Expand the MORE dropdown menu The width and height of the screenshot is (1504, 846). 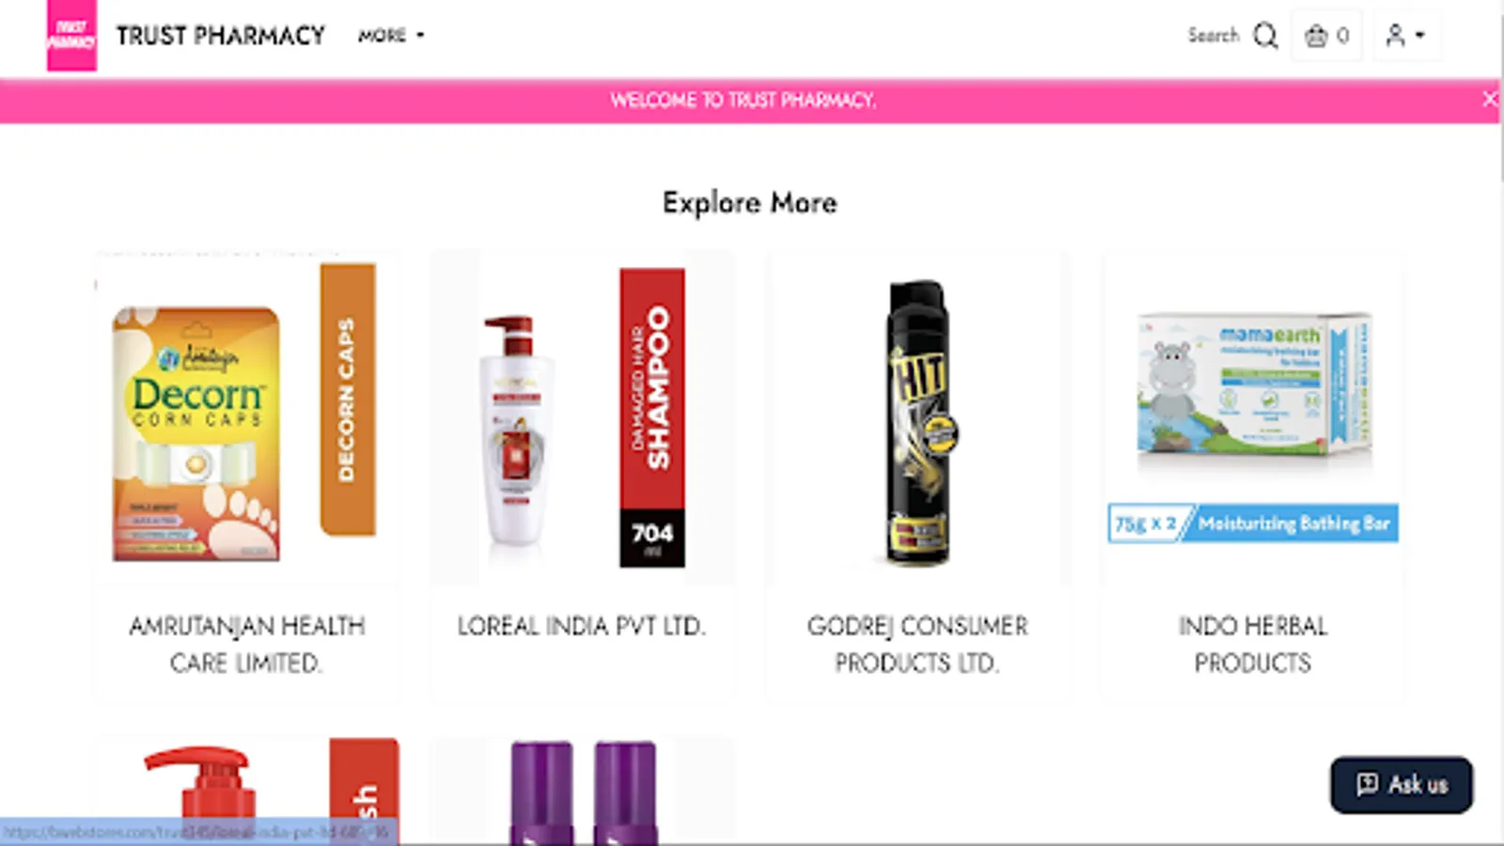391,36
